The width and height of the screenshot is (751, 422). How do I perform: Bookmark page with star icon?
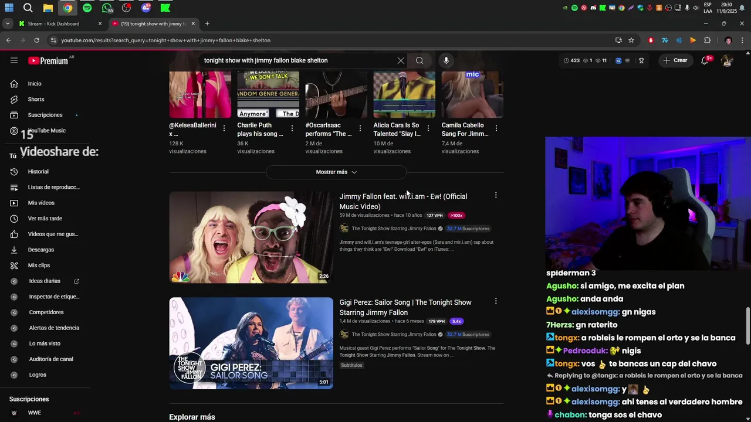pyautogui.click(x=631, y=40)
